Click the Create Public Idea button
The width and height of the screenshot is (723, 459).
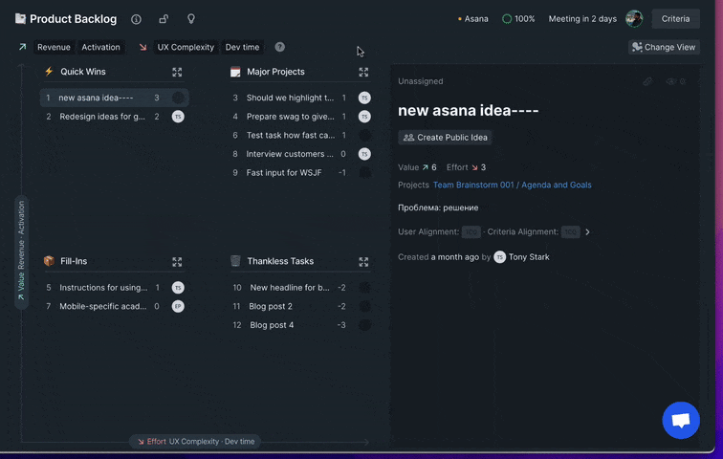445,138
